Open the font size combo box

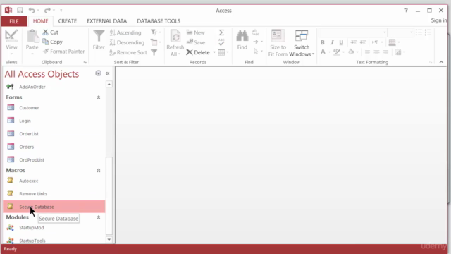(x=401, y=32)
